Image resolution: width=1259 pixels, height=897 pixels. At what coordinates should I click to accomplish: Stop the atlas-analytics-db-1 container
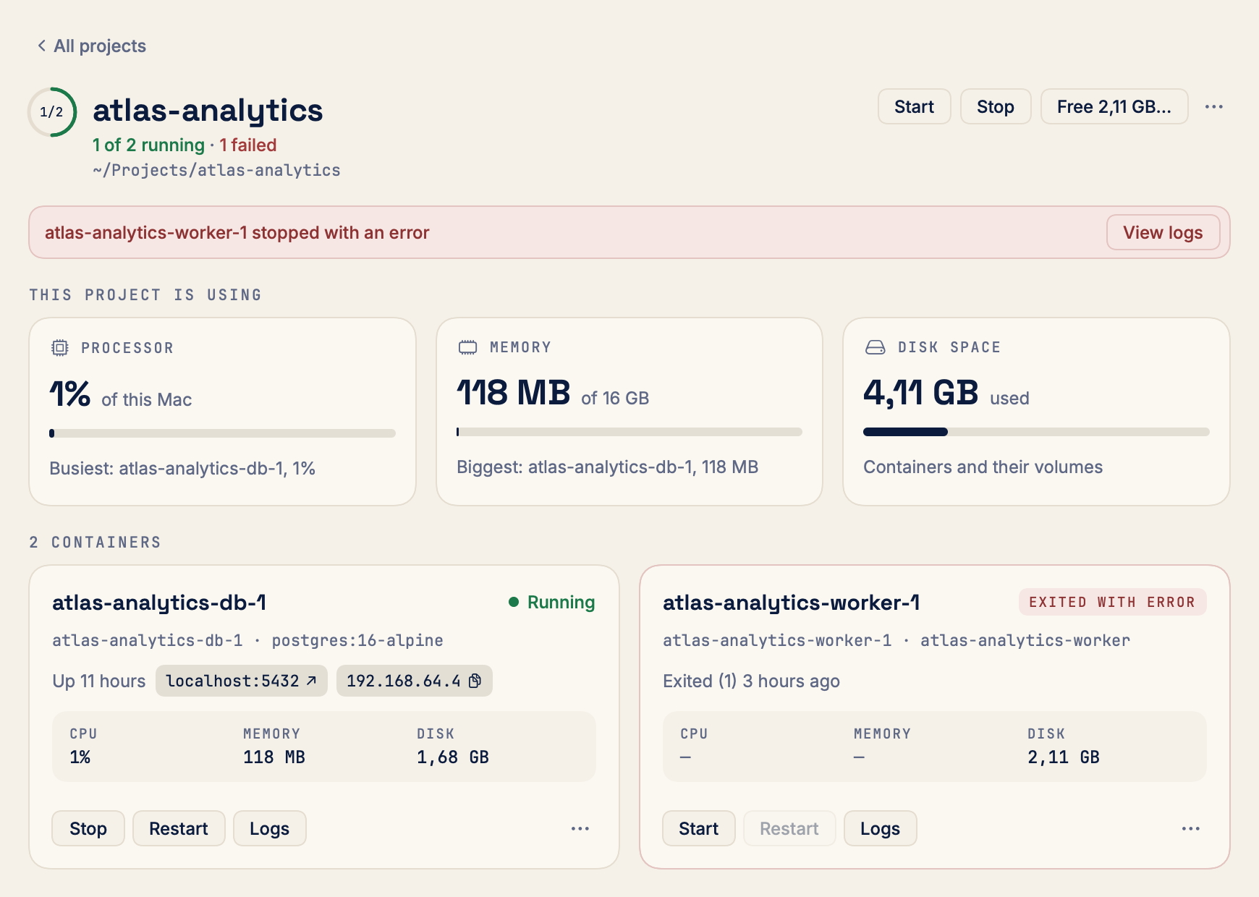point(88,828)
